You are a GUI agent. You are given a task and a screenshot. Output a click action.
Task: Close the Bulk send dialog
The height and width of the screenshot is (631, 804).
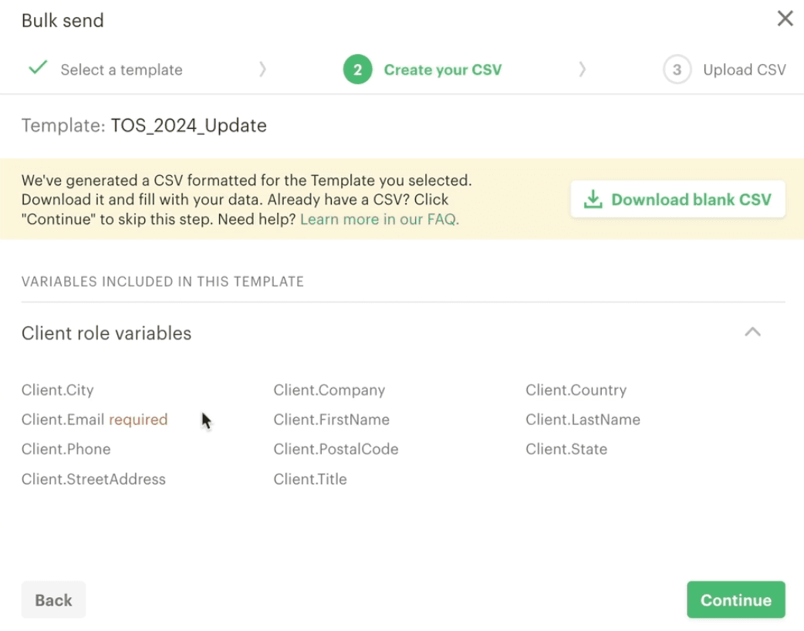point(785,19)
